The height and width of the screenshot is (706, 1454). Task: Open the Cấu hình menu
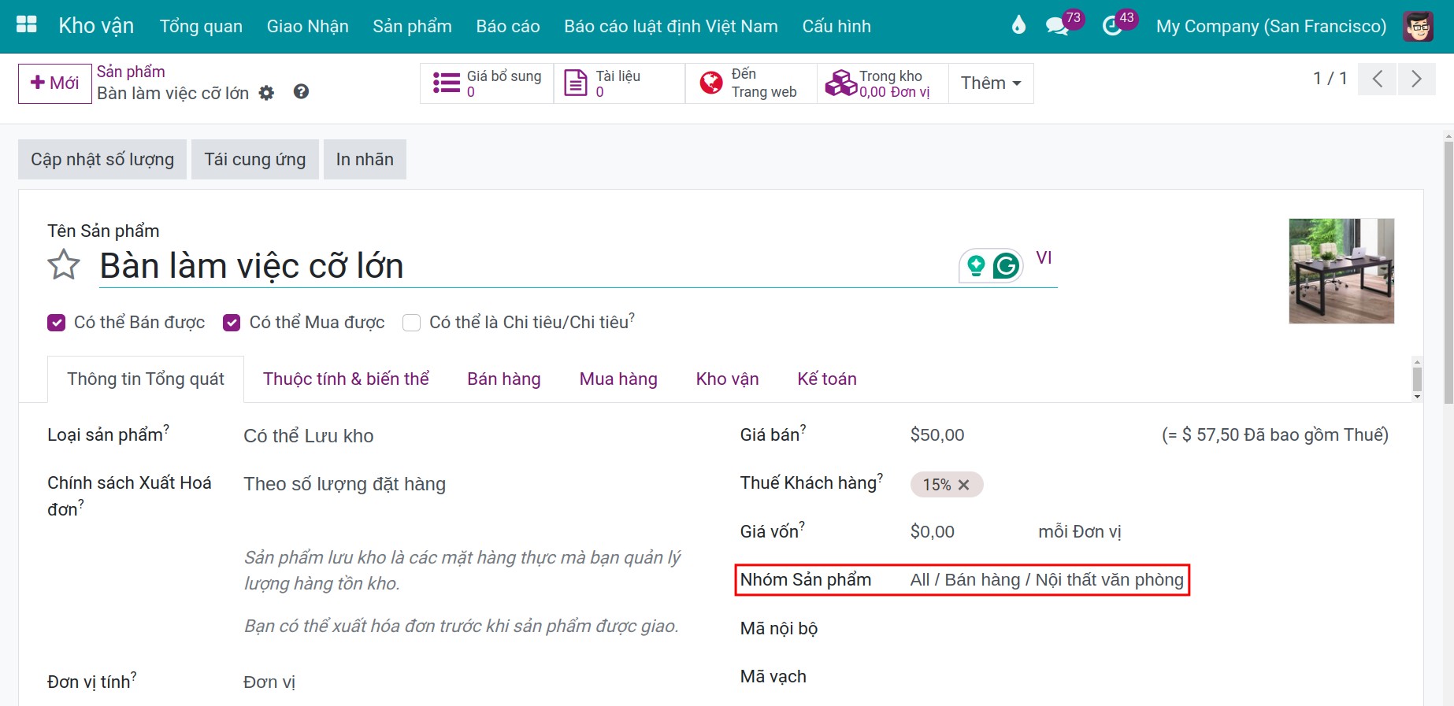tap(836, 26)
